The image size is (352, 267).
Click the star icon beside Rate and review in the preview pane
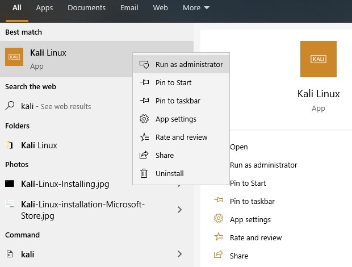pyautogui.click(x=219, y=236)
